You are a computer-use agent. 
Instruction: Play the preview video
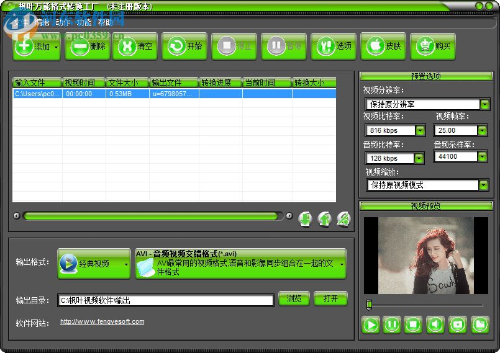(x=371, y=325)
